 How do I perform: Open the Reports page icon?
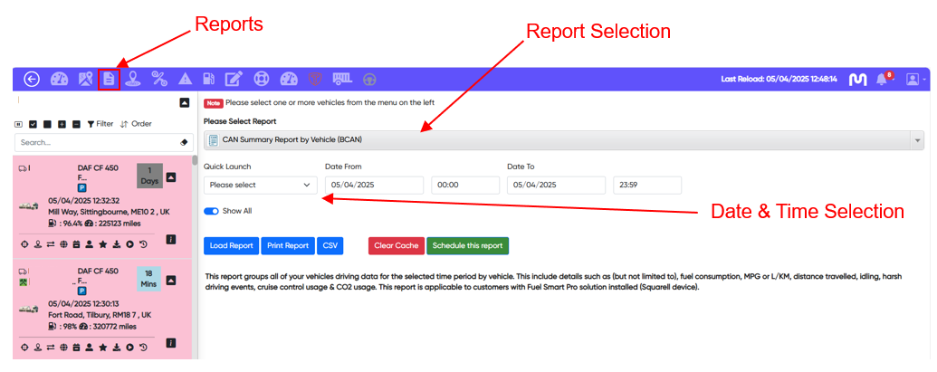109,80
